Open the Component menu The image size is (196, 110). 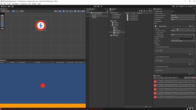23,4
